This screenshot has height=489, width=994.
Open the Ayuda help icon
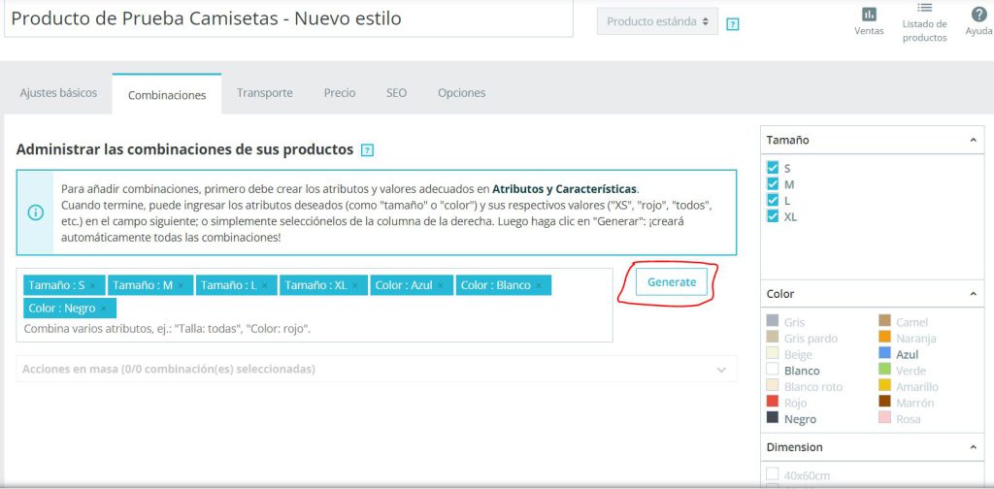[x=978, y=14]
